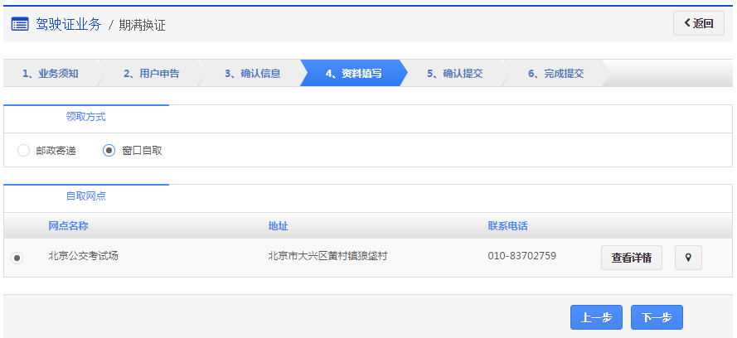Click the 自取网点 section tab
This screenshot has height=338, width=737.
(x=86, y=197)
